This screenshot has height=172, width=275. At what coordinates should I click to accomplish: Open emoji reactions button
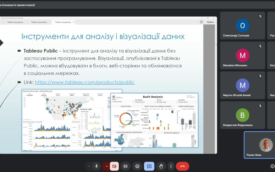point(137,166)
